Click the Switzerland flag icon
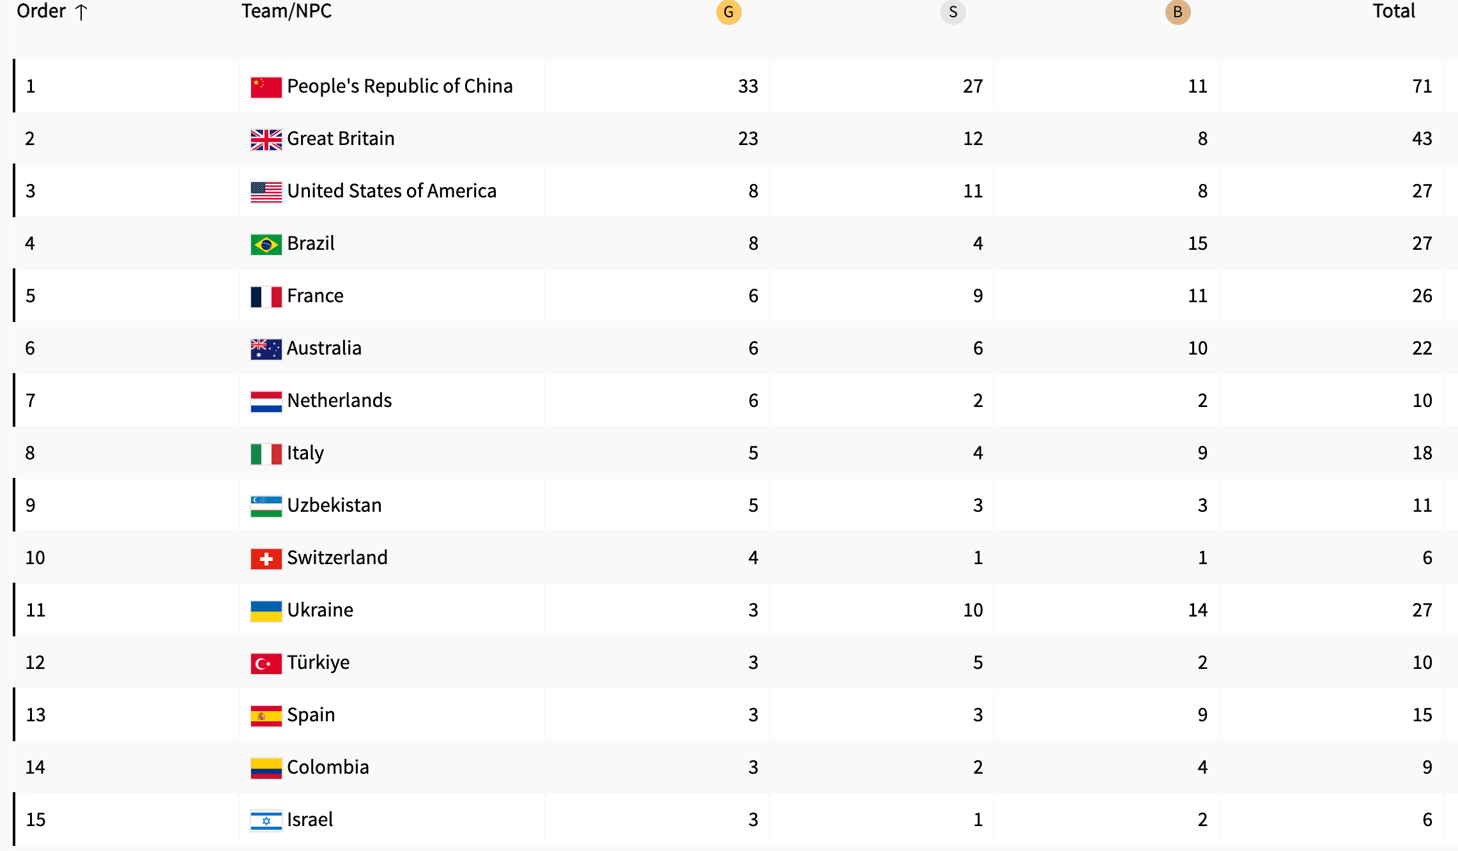 [266, 558]
